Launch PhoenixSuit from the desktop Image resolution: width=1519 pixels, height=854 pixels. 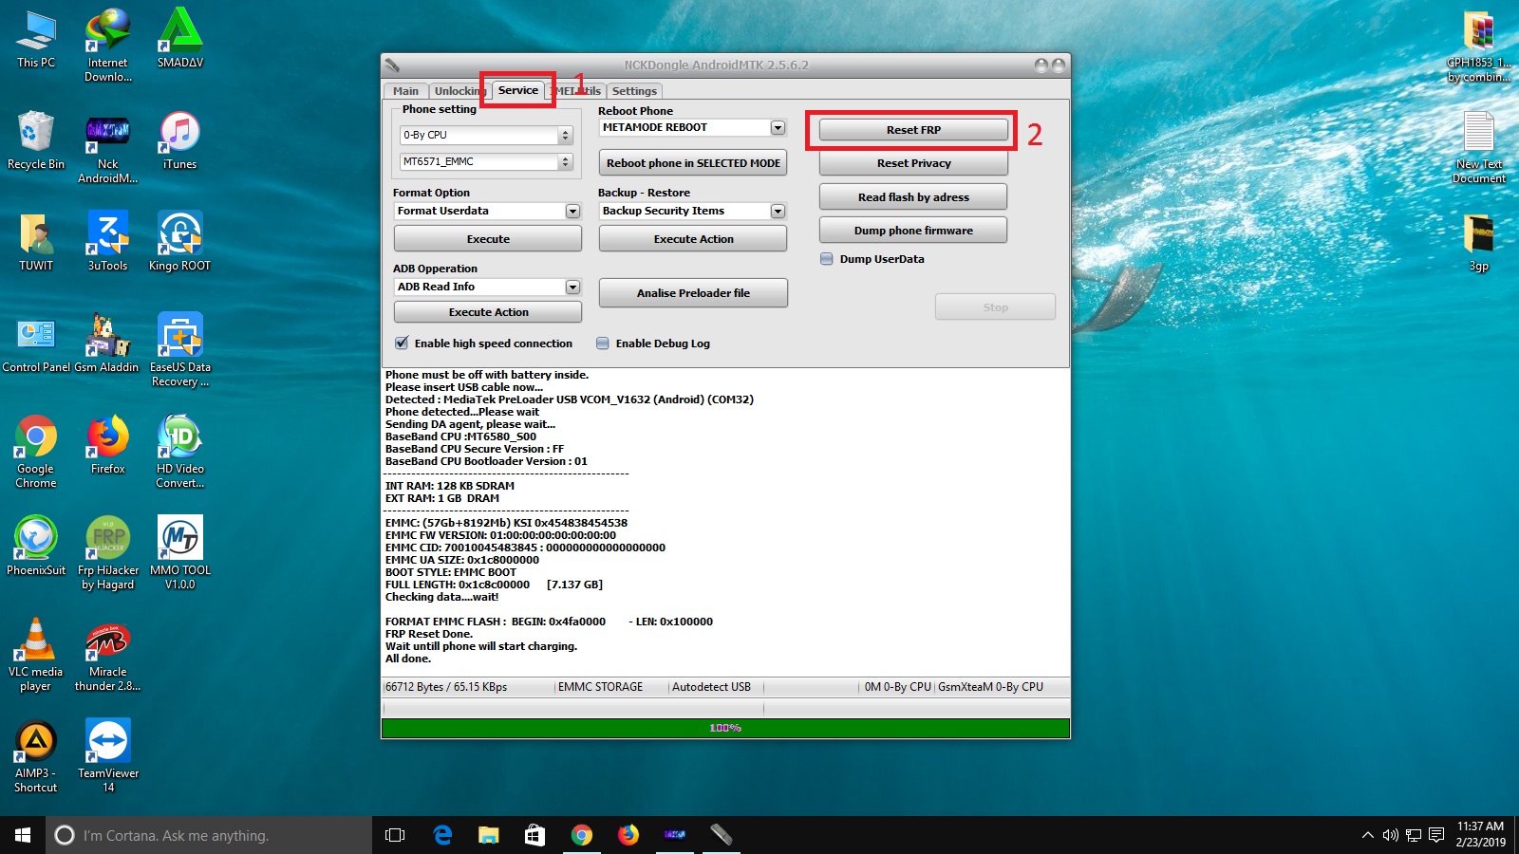36,546
